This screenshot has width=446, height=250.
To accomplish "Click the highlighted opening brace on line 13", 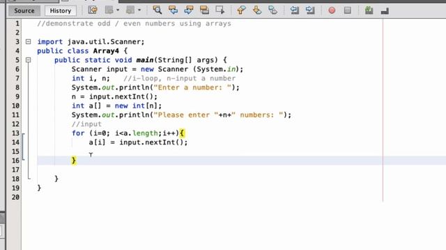I will (182, 133).
